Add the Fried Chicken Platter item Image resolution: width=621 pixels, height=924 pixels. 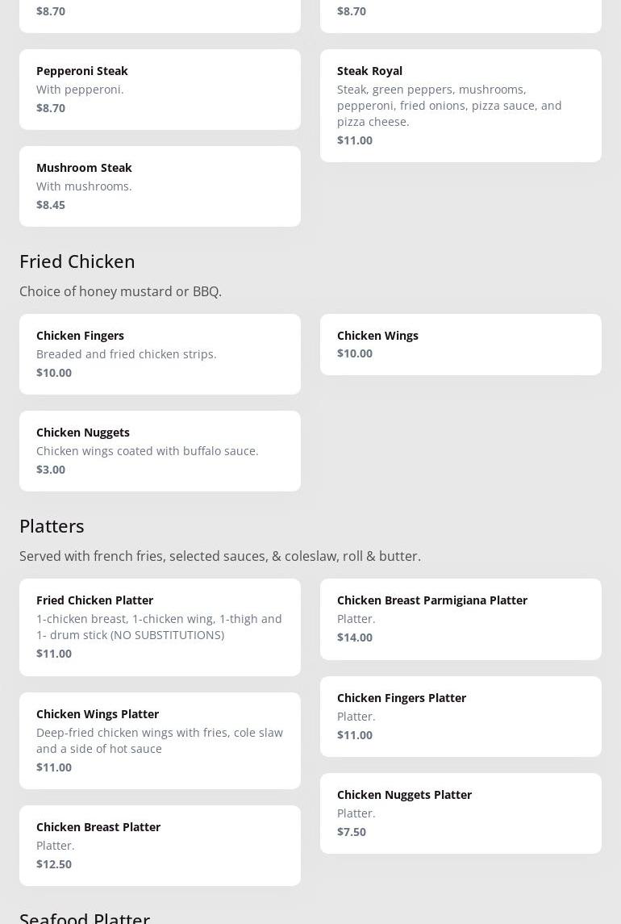[160, 626]
